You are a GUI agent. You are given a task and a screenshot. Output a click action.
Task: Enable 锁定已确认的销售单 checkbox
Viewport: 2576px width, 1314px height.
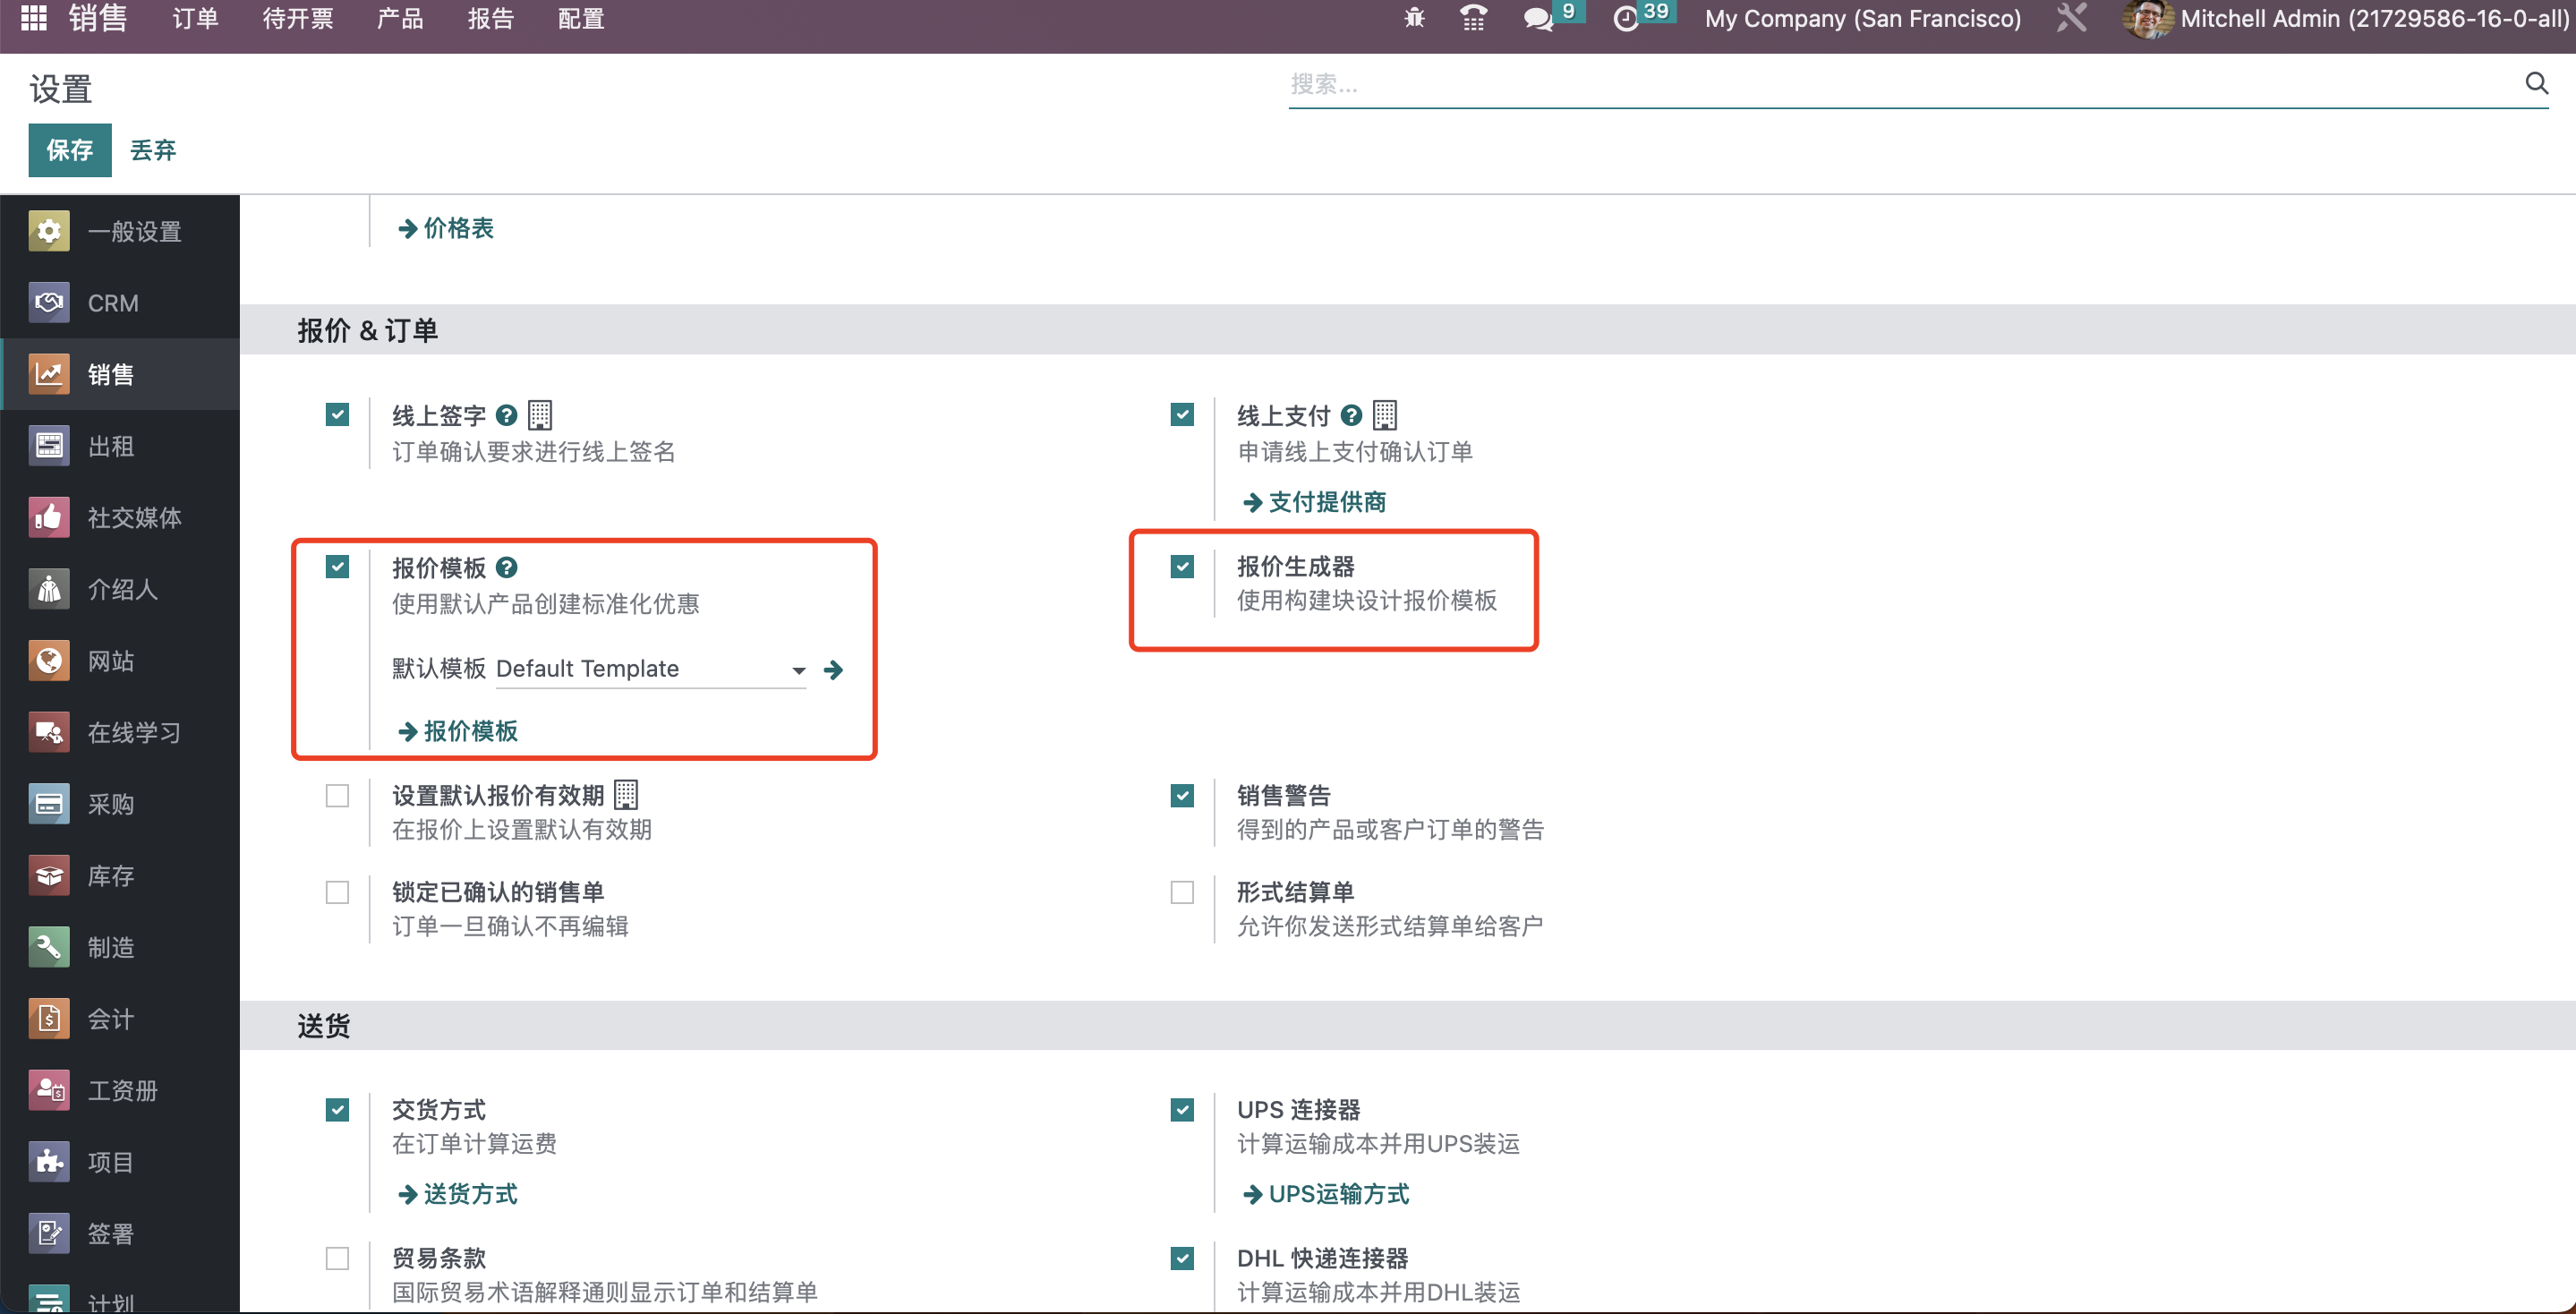coord(338,892)
